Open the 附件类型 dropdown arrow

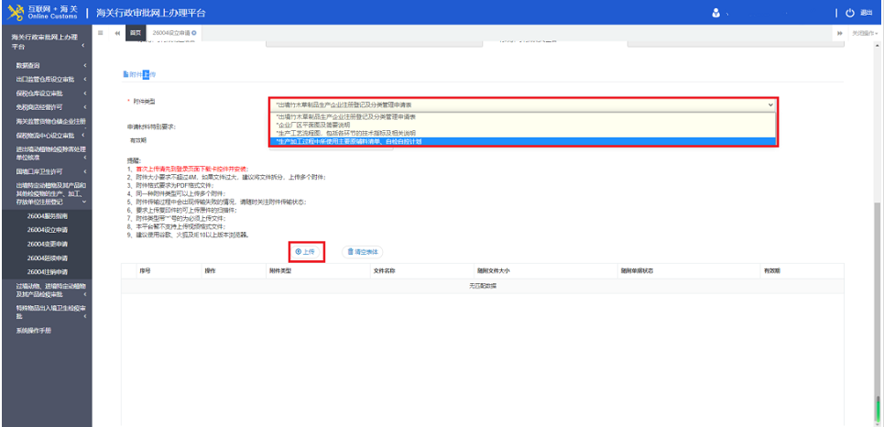(x=770, y=105)
